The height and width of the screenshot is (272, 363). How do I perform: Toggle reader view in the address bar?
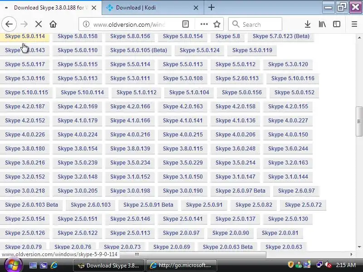tap(186, 24)
